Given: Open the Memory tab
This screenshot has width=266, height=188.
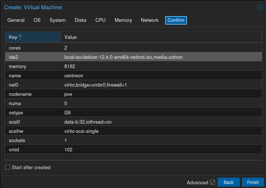Looking at the screenshot, I should pyautogui.click(x=123, y=20).
